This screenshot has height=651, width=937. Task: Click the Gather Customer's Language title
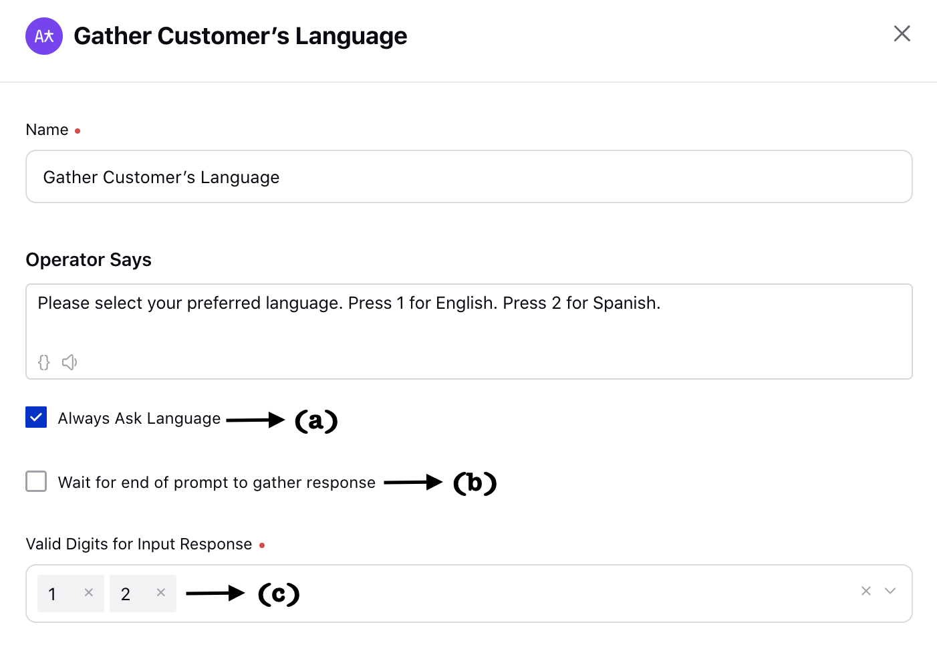[241, 36]
